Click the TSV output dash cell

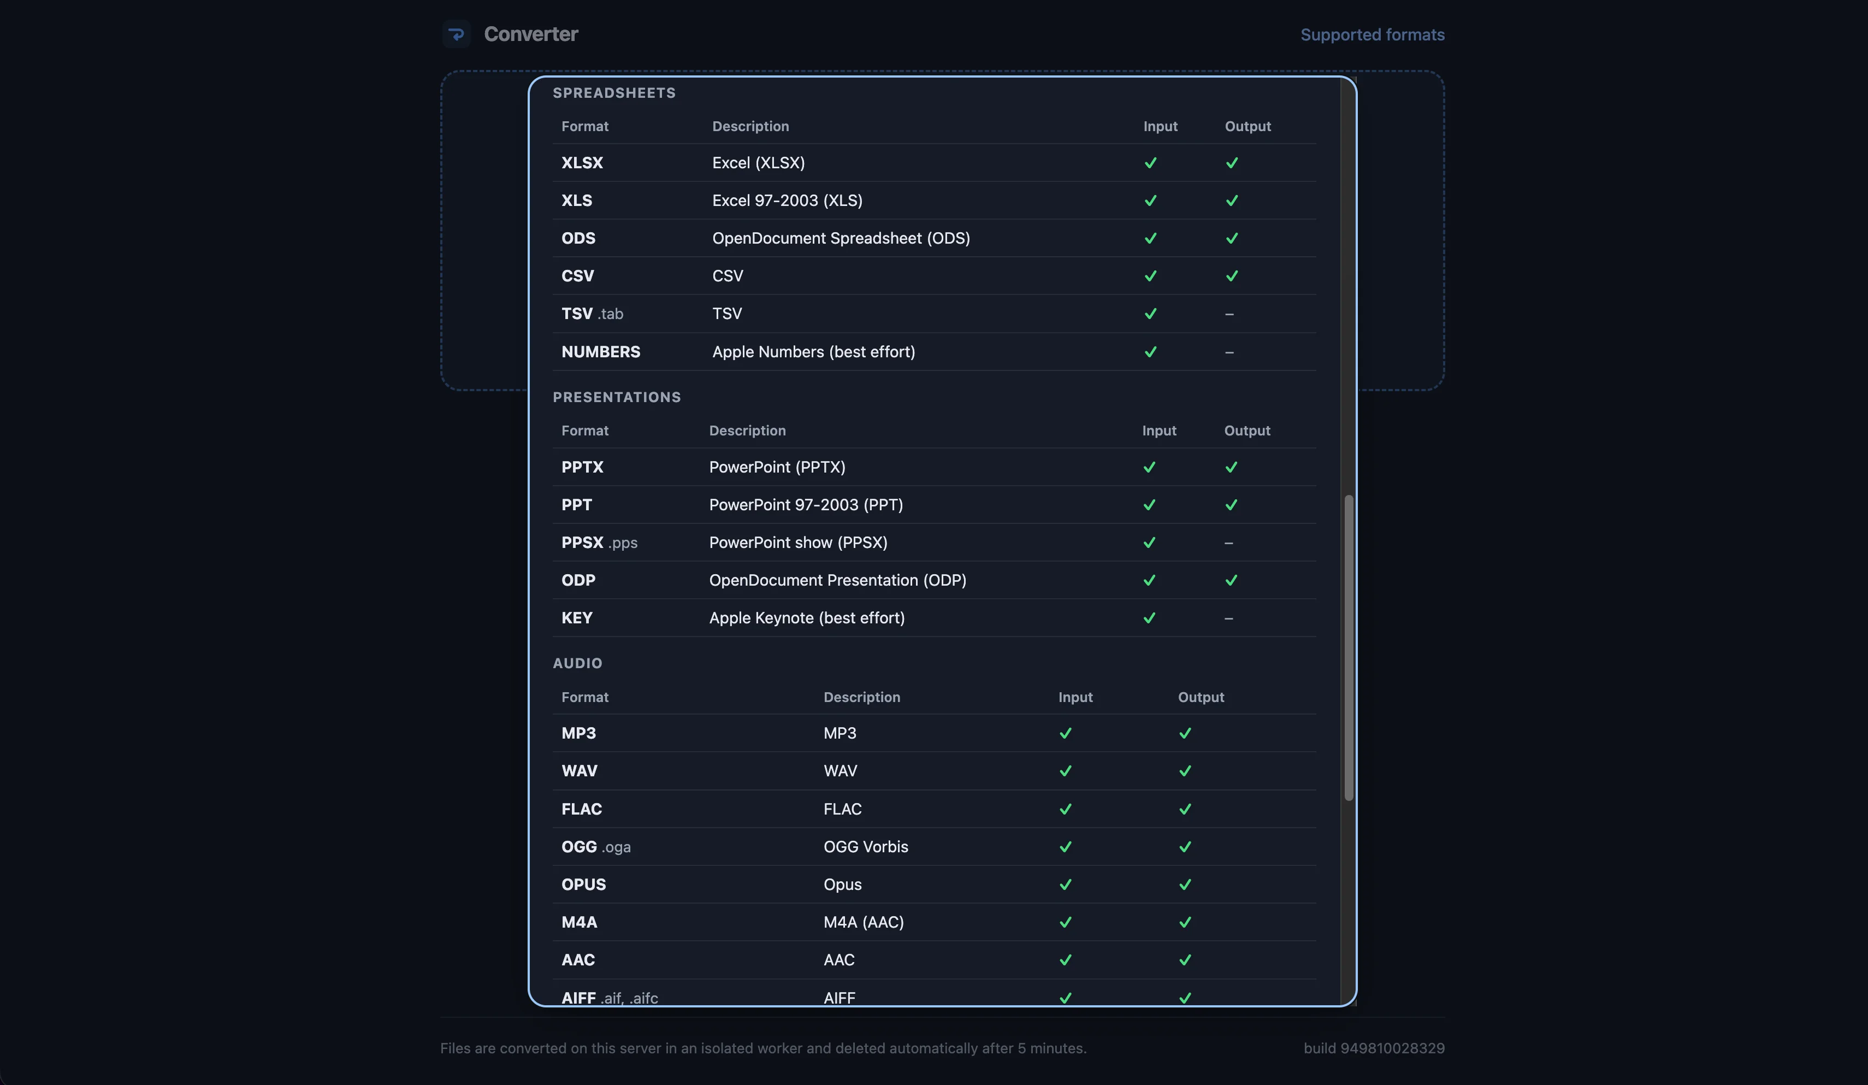click(x=1229, y=315)
